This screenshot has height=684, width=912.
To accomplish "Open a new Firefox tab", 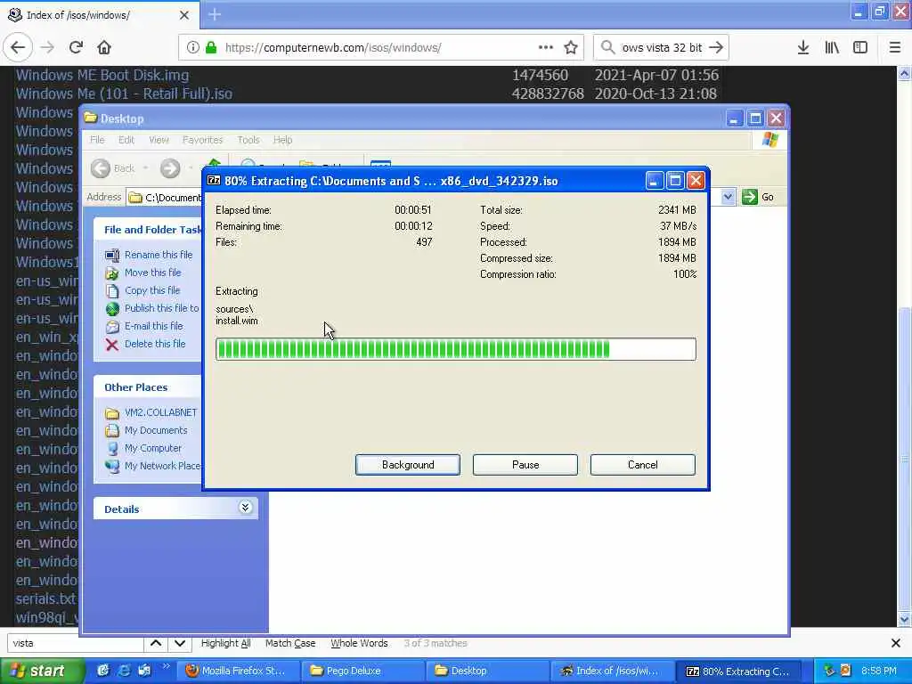I will click(215, 14).
